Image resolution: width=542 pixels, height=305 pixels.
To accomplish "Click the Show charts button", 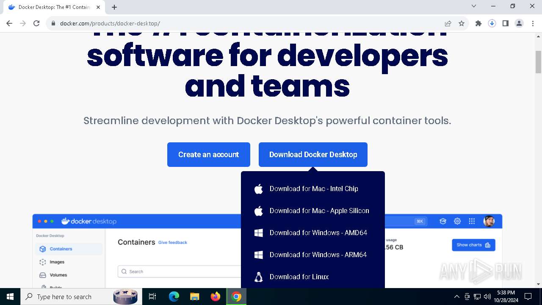I will tap(473, 245).
